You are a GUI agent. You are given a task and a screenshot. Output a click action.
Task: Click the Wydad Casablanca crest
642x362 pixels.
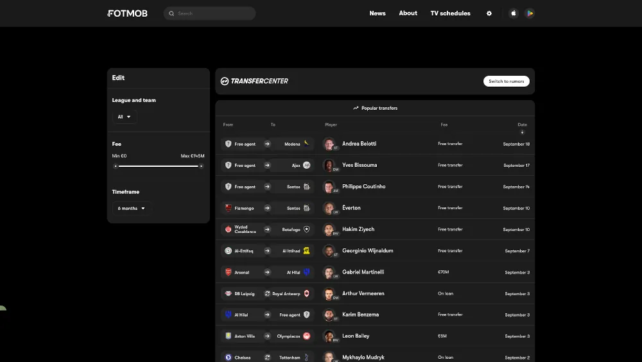pyautogui.click(x=229, y=229)
